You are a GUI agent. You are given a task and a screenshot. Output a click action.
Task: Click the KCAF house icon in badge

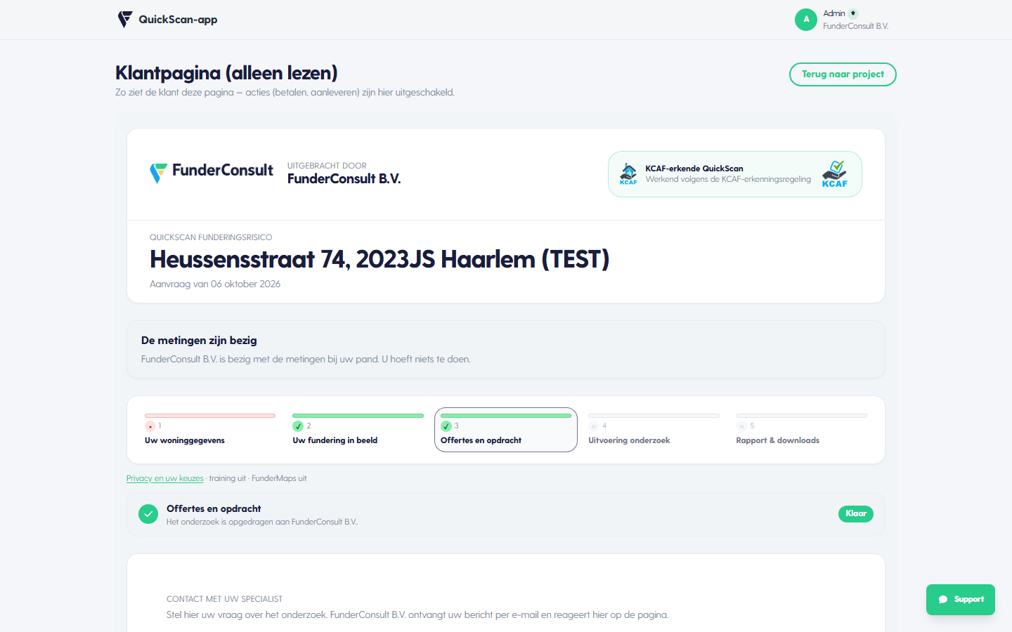628,173
